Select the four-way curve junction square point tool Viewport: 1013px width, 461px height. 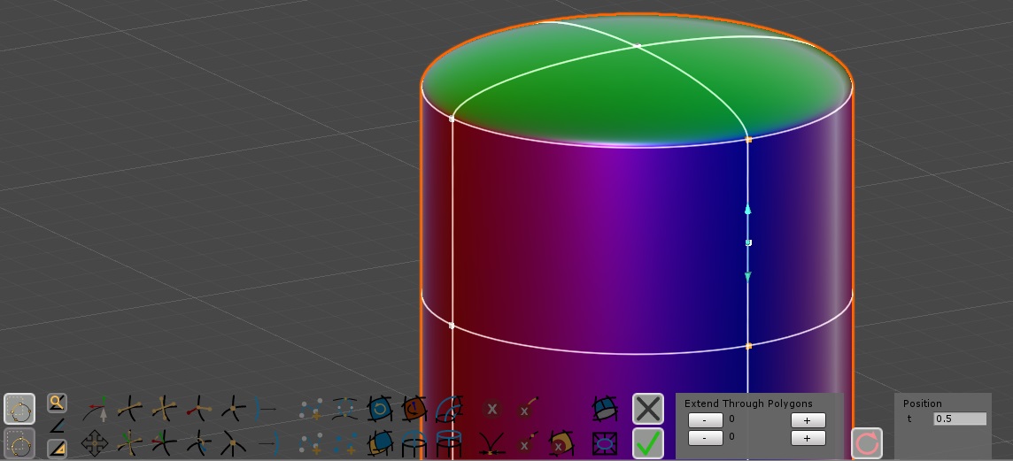233,409
